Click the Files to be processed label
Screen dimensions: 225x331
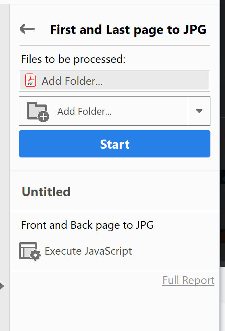coord(73,59)
